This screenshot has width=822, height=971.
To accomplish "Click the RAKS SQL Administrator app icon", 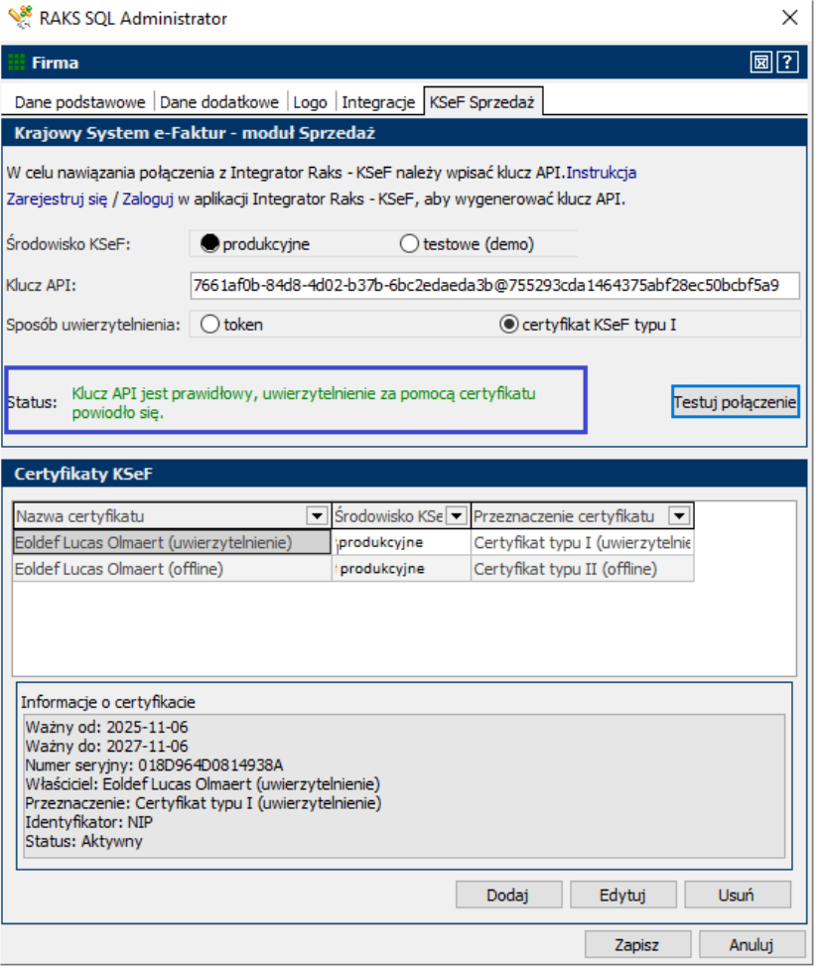I will click(x=19, y=19).
